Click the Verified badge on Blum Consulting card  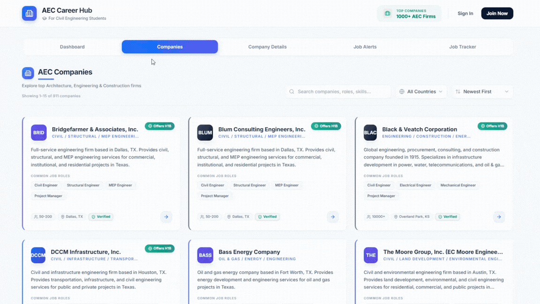pos(267,217)
